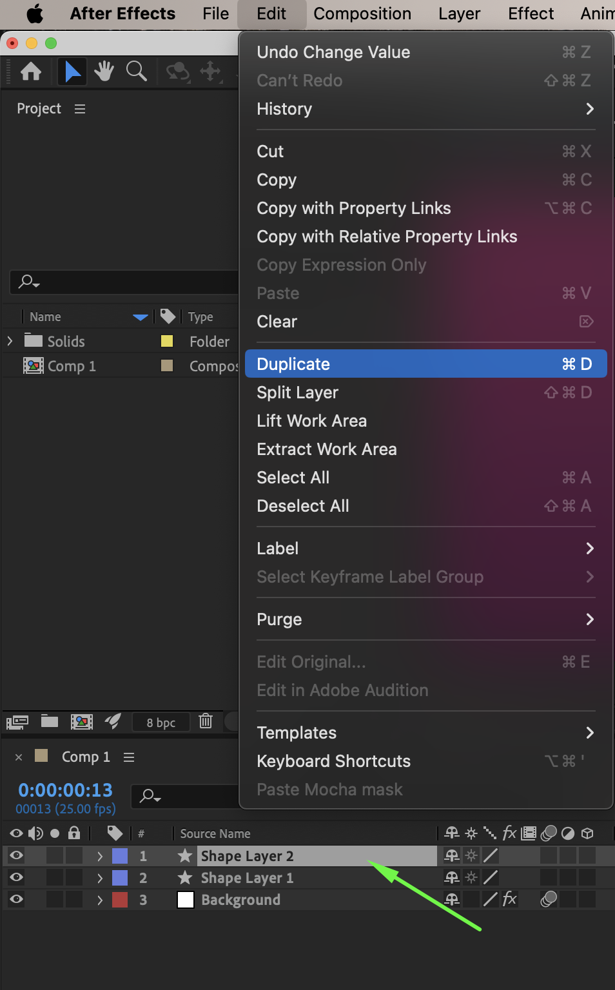Click the Source Name column header
The image size is (615, 990).
pos(215,833)
